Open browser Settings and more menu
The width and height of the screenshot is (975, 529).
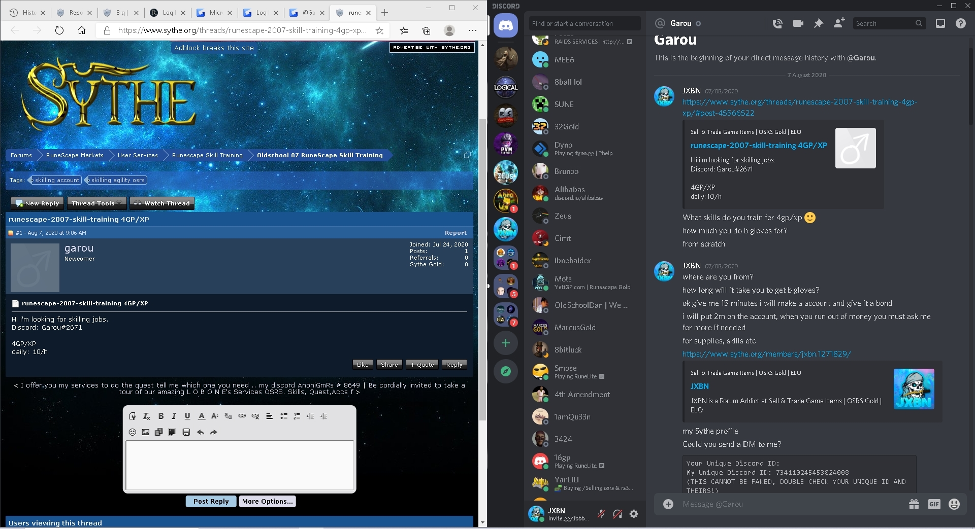(473, 30)
